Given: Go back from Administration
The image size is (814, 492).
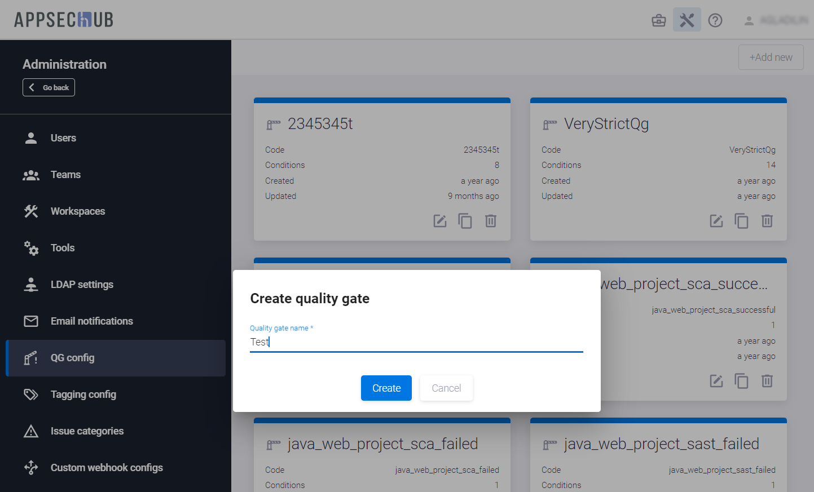Looking at the screenshot, I should click(x=49, y=87).
